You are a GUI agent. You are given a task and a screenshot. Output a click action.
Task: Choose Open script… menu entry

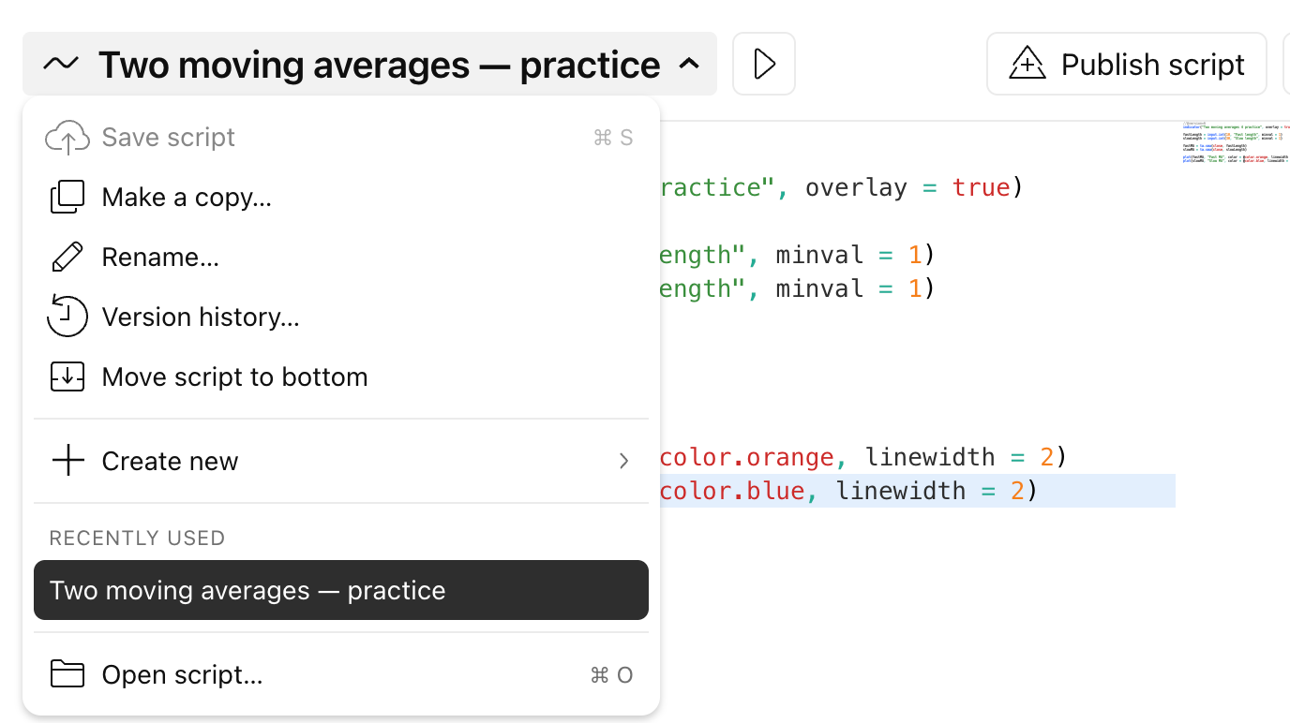tap(341, 674)
